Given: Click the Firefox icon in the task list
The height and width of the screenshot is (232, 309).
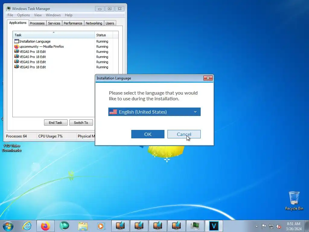Looking at the screenshot, I should click(x=17, y=47).
